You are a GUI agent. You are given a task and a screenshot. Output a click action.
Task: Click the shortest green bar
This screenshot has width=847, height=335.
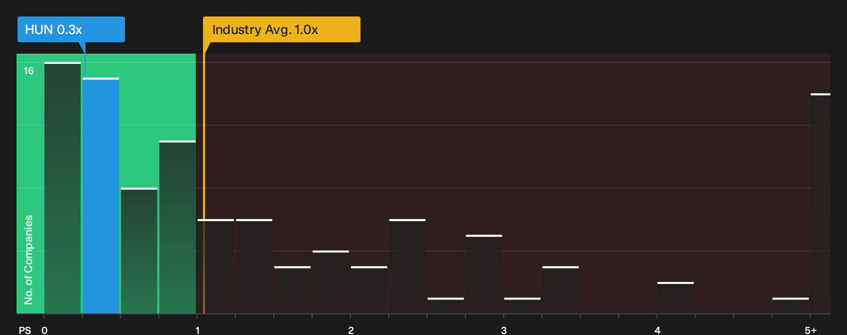point(139,250)
